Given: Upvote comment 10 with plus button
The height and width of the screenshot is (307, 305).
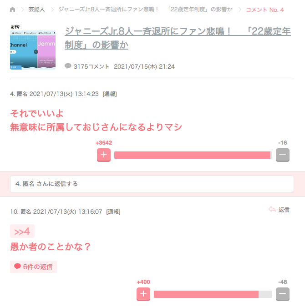Looking at the screenshot, I should tap(143, 294).
